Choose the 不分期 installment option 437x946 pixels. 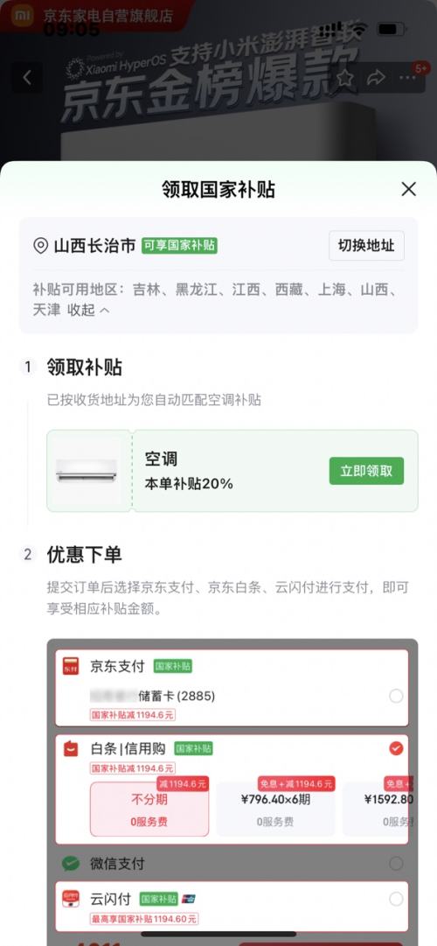[149, 809]
